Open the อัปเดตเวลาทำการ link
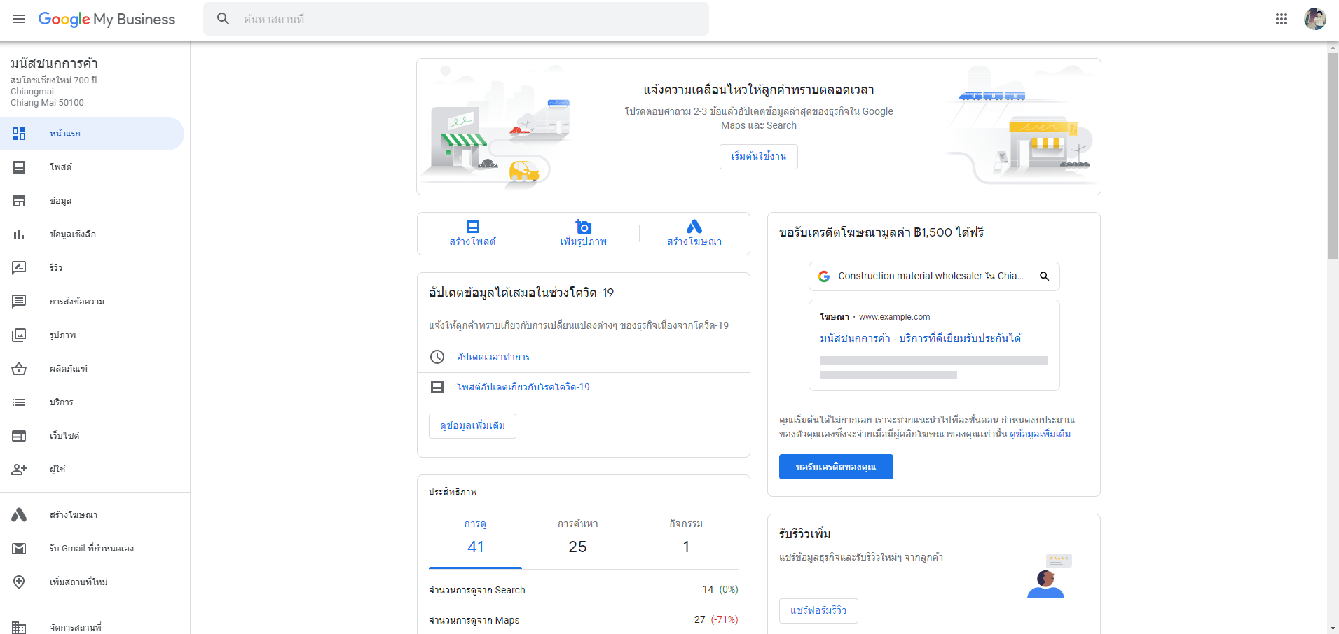The width and height of the screenshot is (1339, 634). click(493, 357)
